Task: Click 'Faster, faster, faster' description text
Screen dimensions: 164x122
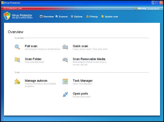Action: click(90, 49)
